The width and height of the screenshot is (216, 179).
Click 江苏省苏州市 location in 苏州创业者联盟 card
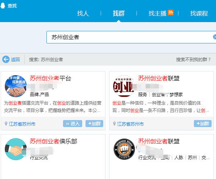[130, 124]
